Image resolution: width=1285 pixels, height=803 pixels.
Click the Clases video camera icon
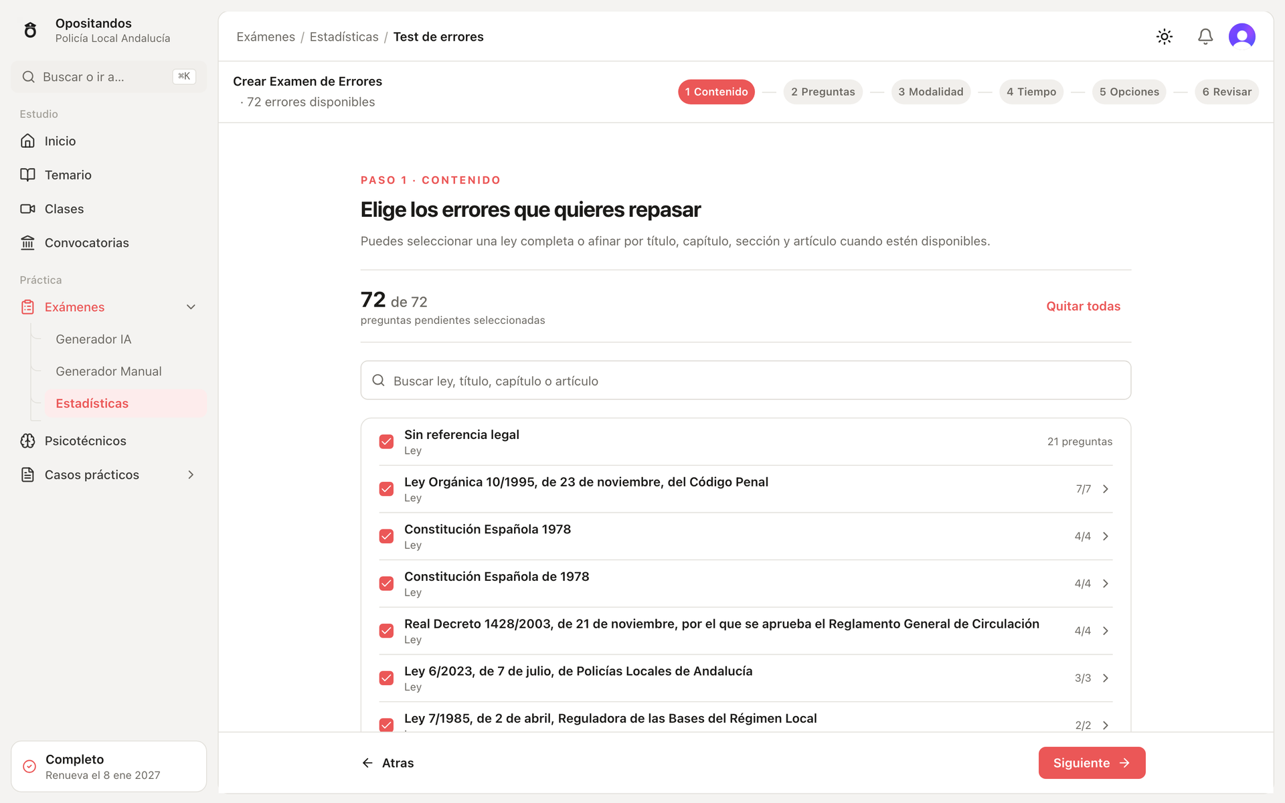(x=27, y=209)
